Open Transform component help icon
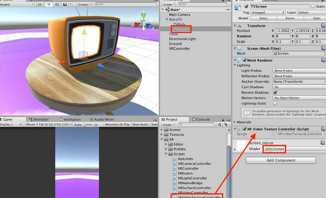Image resolution: width=326 pixels, height=198 pixels. click(x=323, y=25)
